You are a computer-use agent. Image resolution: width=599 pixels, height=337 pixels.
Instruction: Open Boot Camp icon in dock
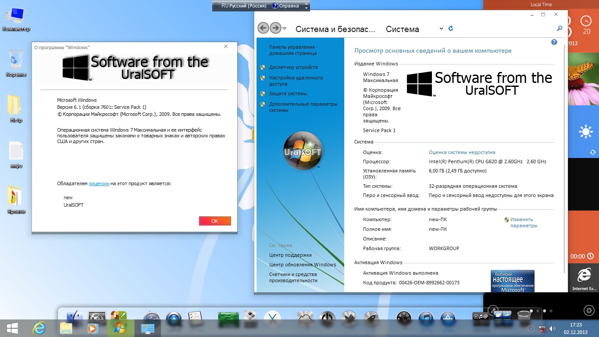click(251, 318)
